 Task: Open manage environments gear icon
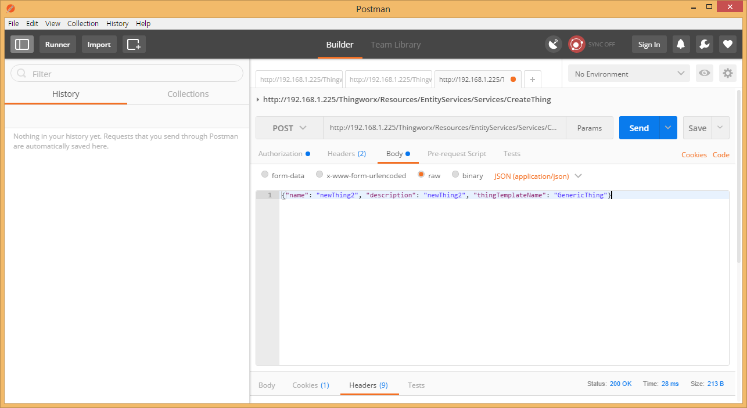point(727,73)
